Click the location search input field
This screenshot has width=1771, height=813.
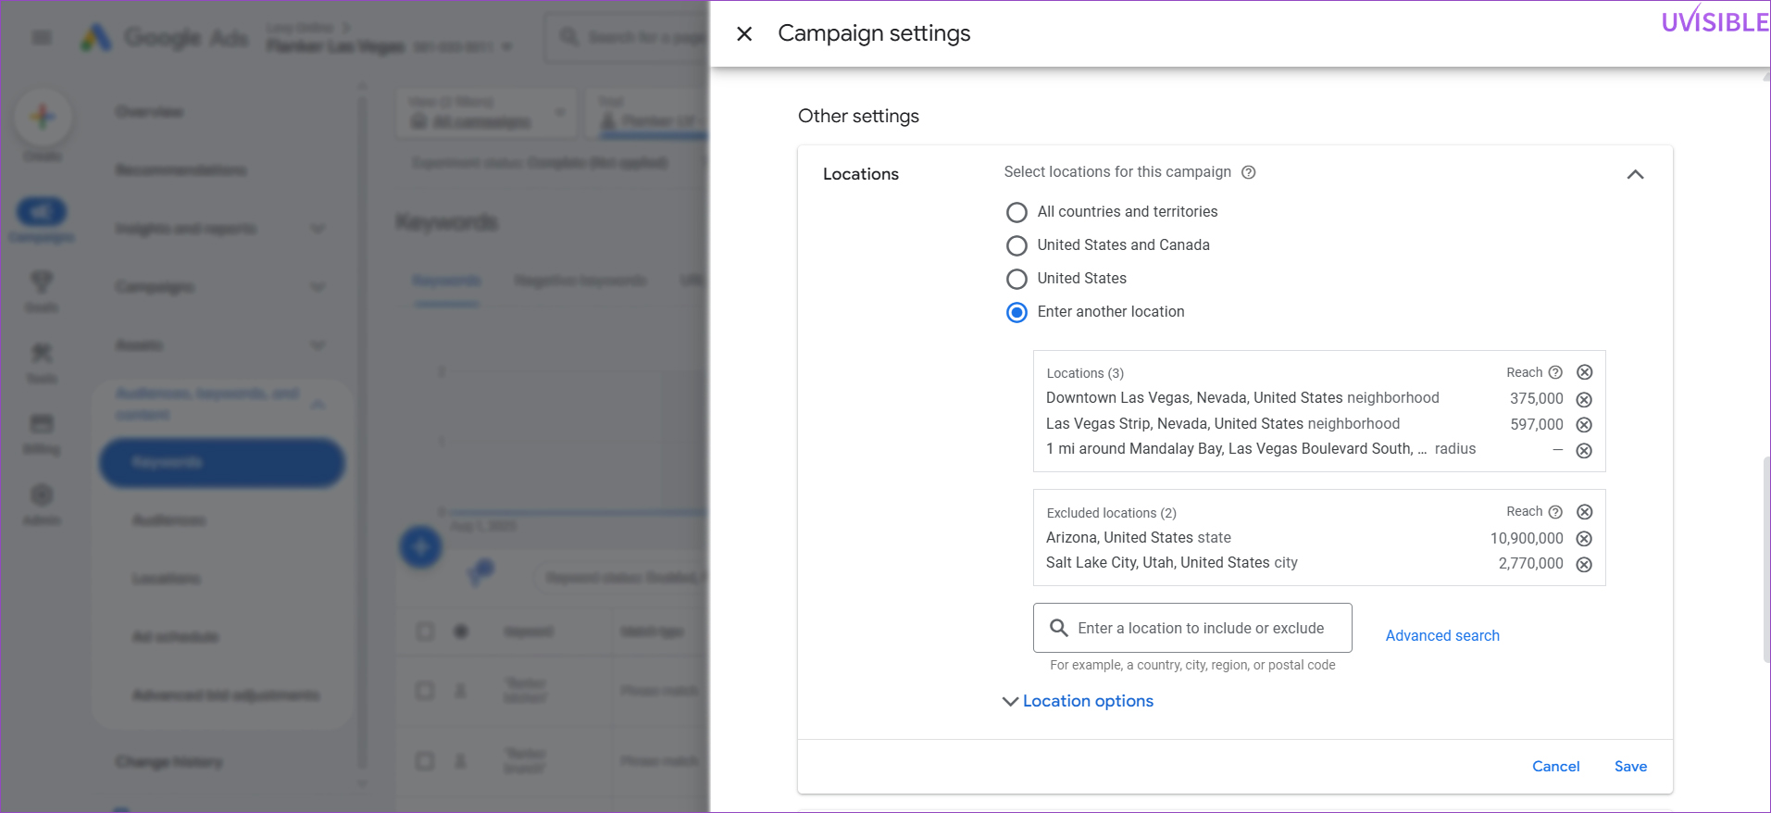[1201, 628]
